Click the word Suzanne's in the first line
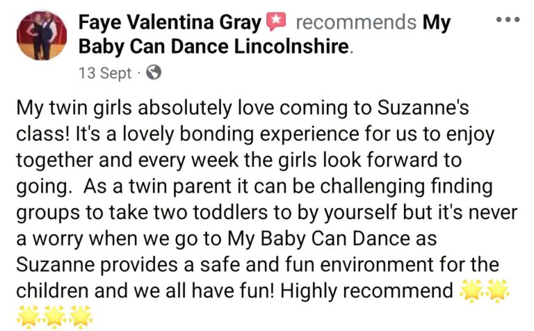The image size is (534, 331). click(423, 107)
